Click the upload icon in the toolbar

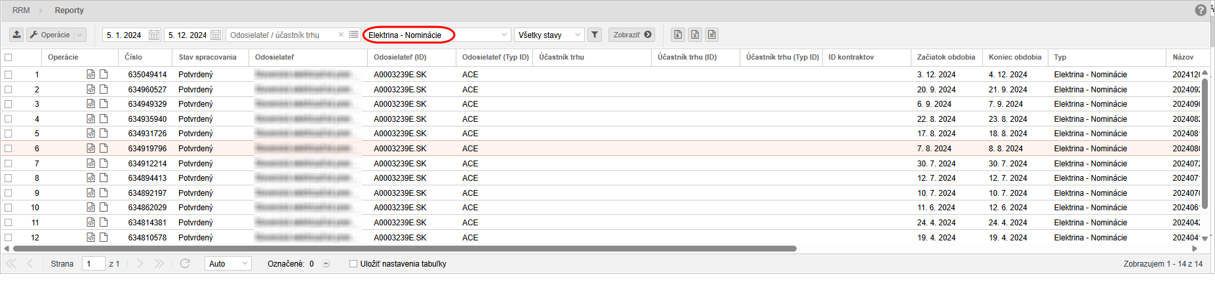[17, 35]
